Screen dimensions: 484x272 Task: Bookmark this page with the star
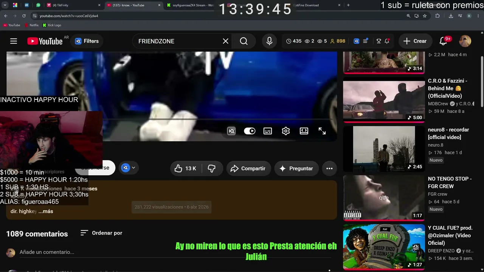point(425,16)
